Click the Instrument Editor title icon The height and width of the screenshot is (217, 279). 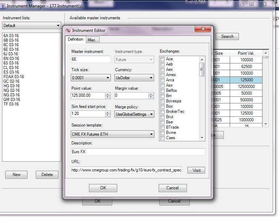68,30
